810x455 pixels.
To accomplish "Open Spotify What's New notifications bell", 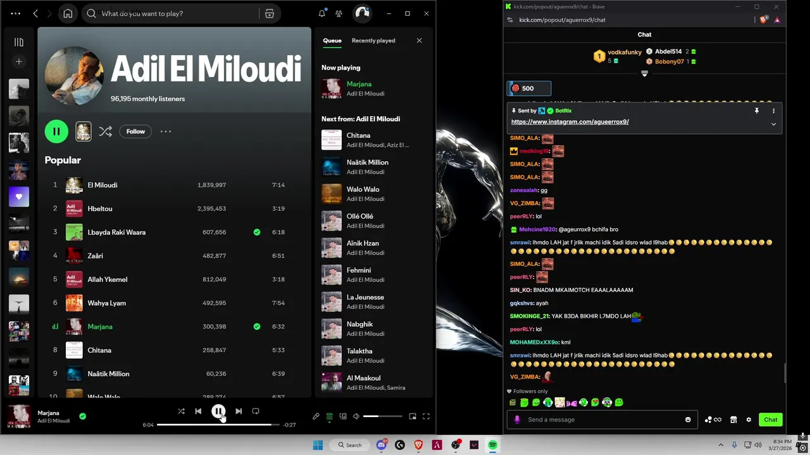I will point(322,13).
